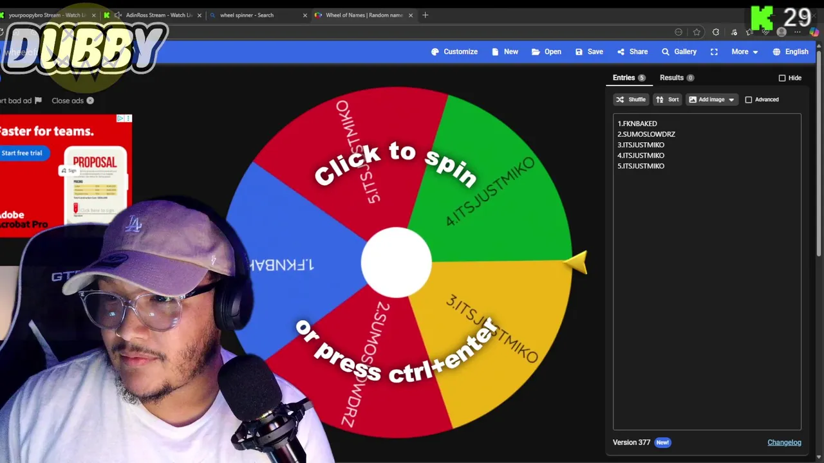This screenshot has width=824, height=463.
Task: Change language via the English globe button
Action: 791,51
